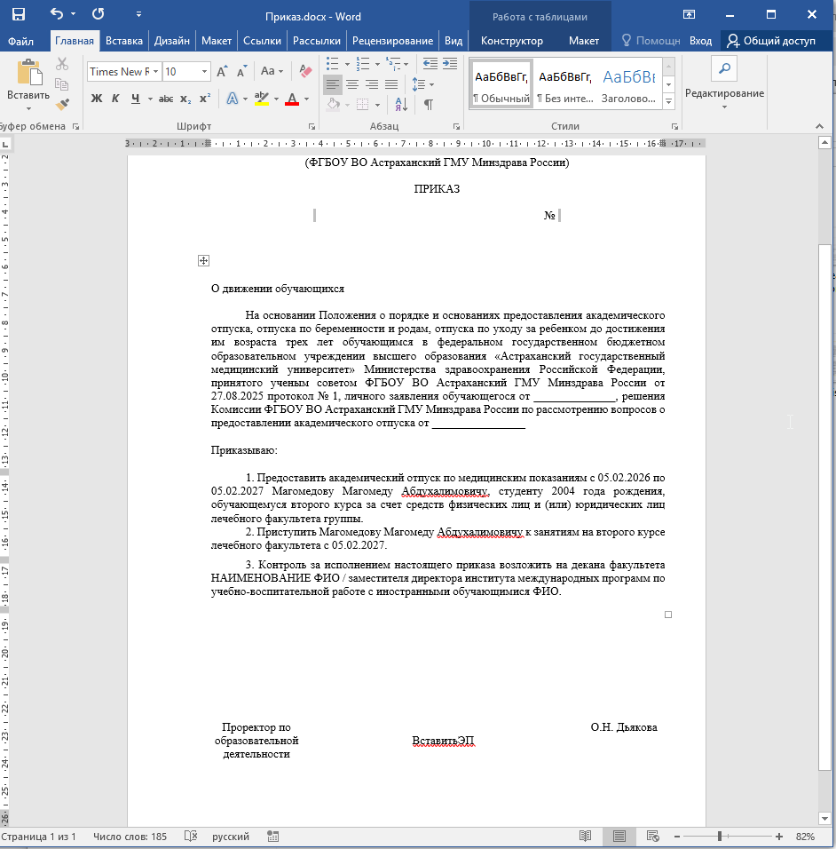Save the document with the floppy disk icon
Screen dimensions: 836x849
pyautogui.click(x=18, y=15)
